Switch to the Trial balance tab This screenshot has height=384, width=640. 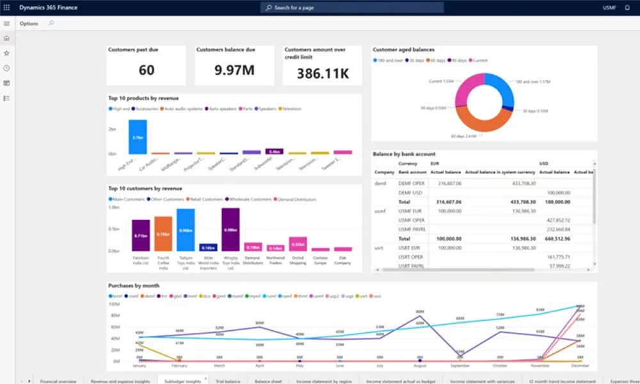(x=227, y=380)
